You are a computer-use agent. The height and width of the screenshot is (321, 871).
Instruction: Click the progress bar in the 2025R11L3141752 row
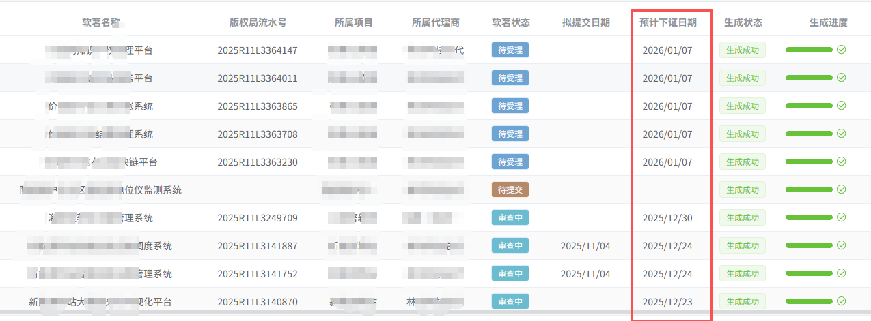pyautogui.click(x=809, y=274)
